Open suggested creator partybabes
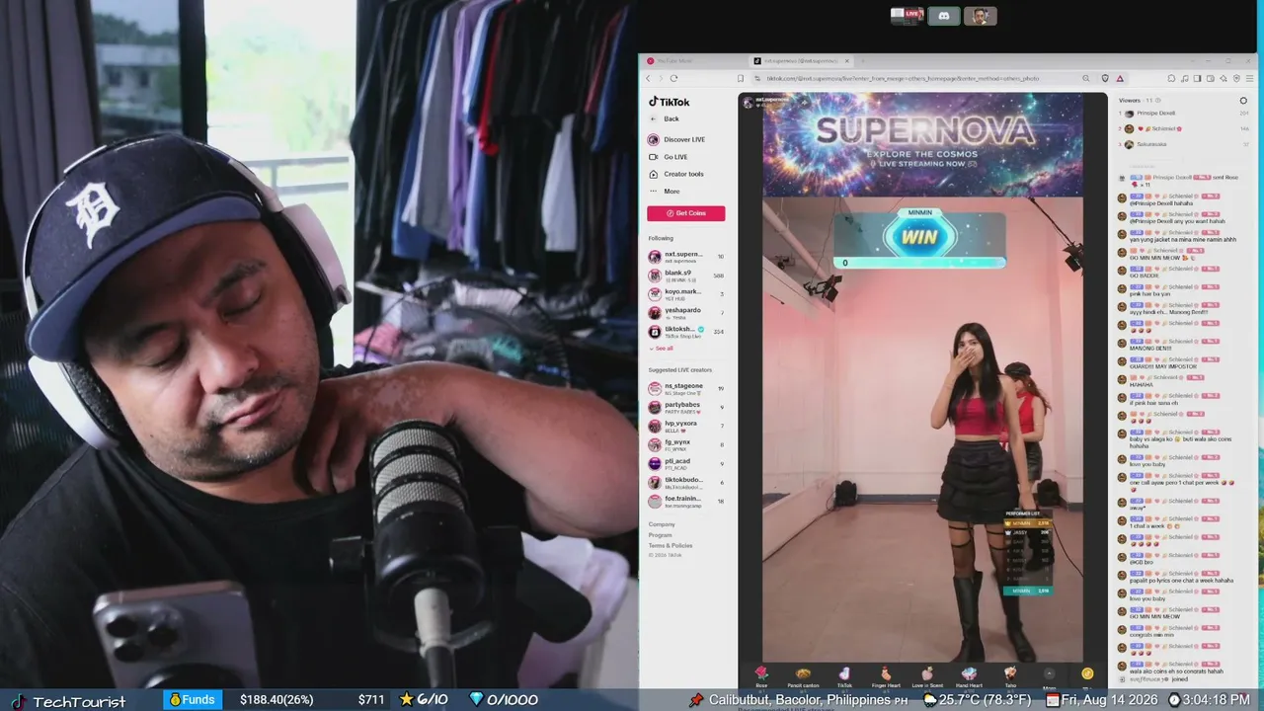The width and height of the screenshot is (1264, 711). (686, 407)
